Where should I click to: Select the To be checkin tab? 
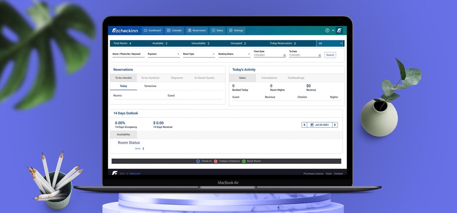pyautogui.click(x=123, y=78)
